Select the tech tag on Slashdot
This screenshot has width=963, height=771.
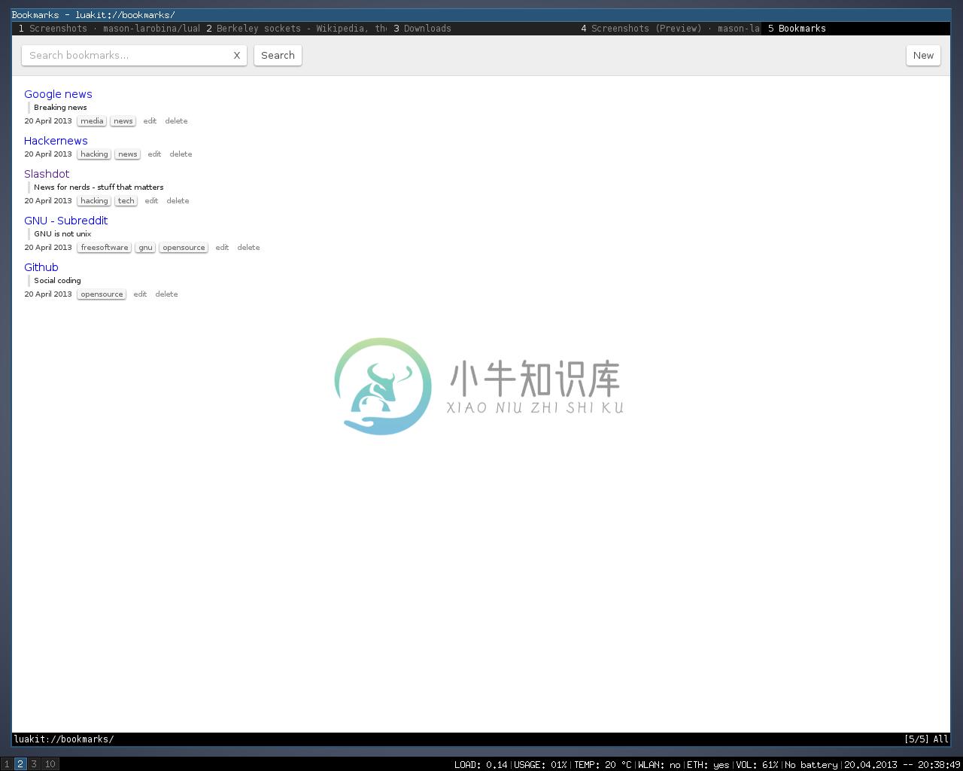coord(126,201)
